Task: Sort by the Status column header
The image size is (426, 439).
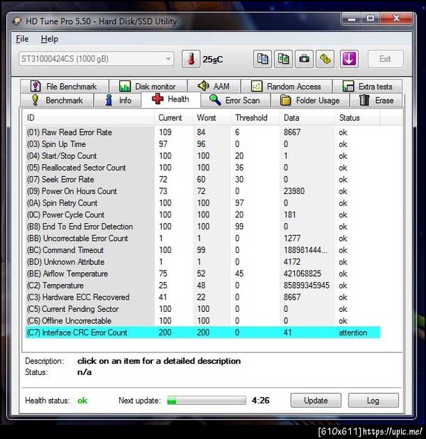Action: (x=357, y=118)
